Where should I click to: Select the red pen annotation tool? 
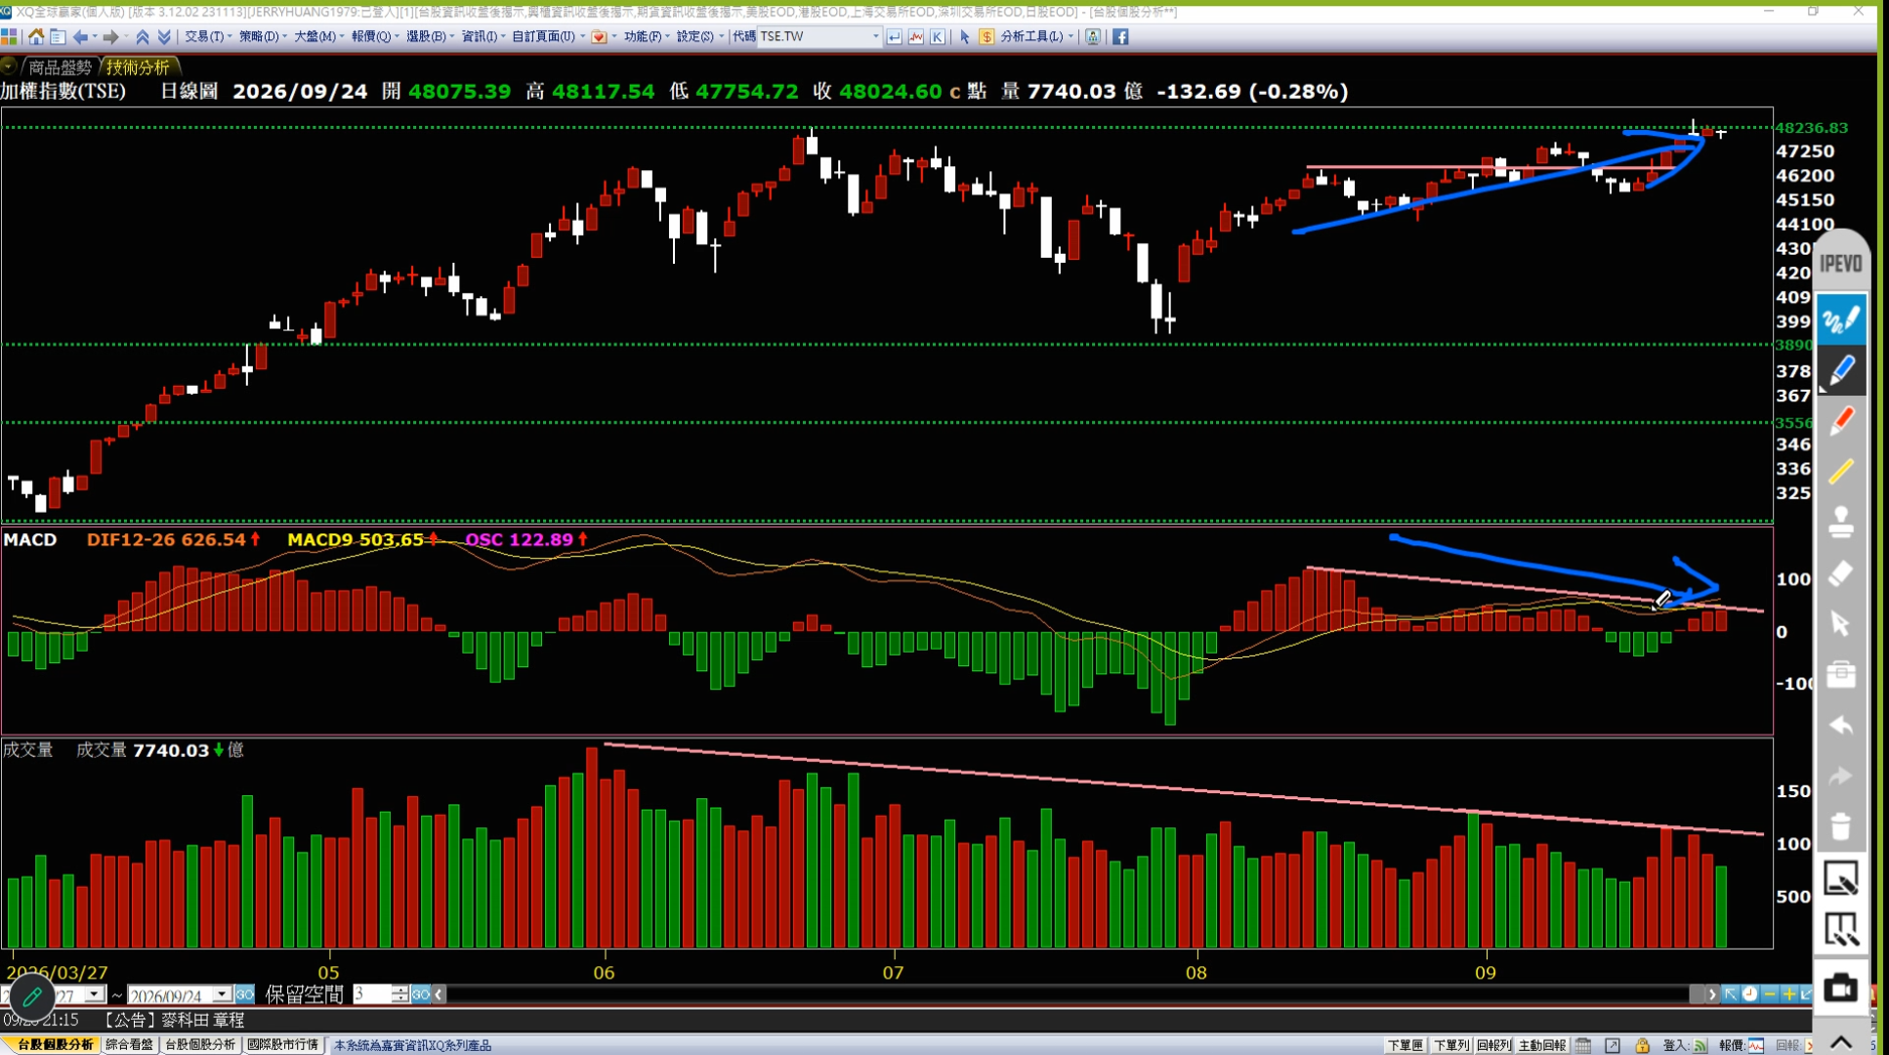point(1841,421)
